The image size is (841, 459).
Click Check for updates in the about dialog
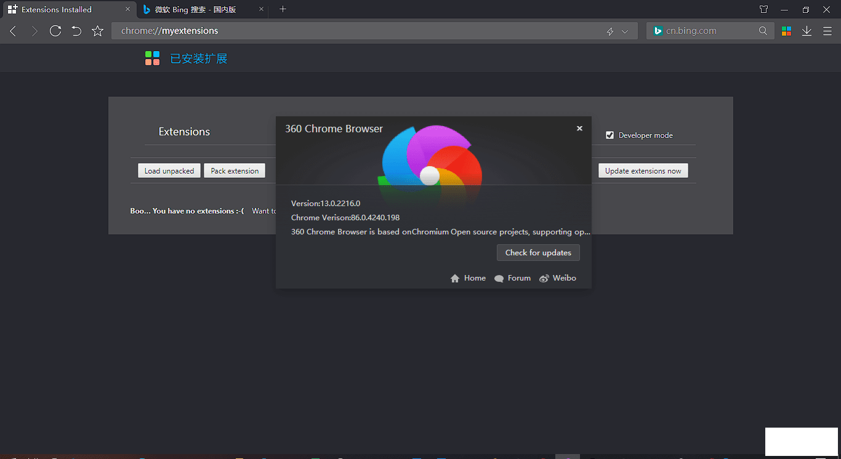[538, 253]
